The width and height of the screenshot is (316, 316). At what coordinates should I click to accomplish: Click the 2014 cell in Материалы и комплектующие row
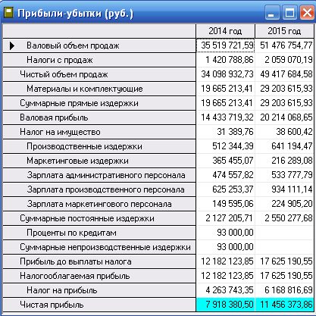225,89
